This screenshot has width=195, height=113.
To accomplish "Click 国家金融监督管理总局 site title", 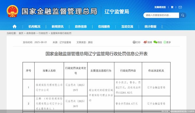I will pos(59,11).
